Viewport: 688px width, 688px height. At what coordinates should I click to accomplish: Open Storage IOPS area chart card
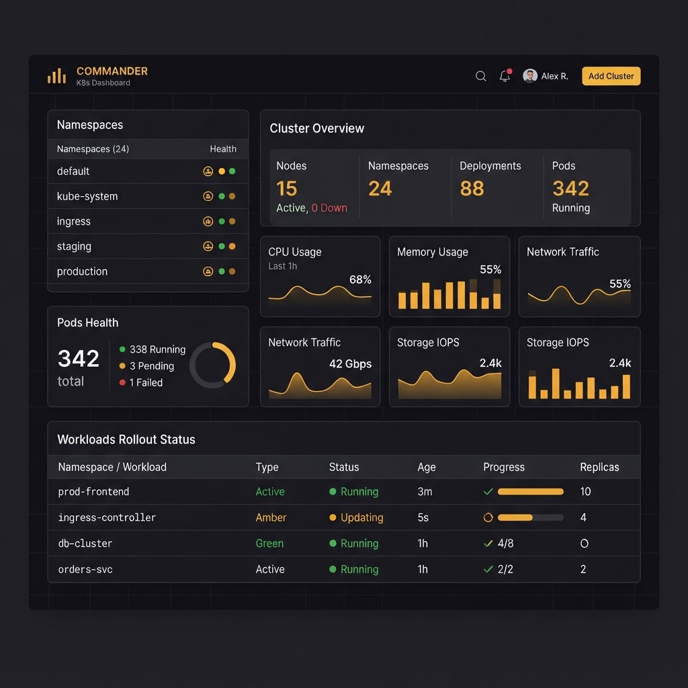click(449, 367)
